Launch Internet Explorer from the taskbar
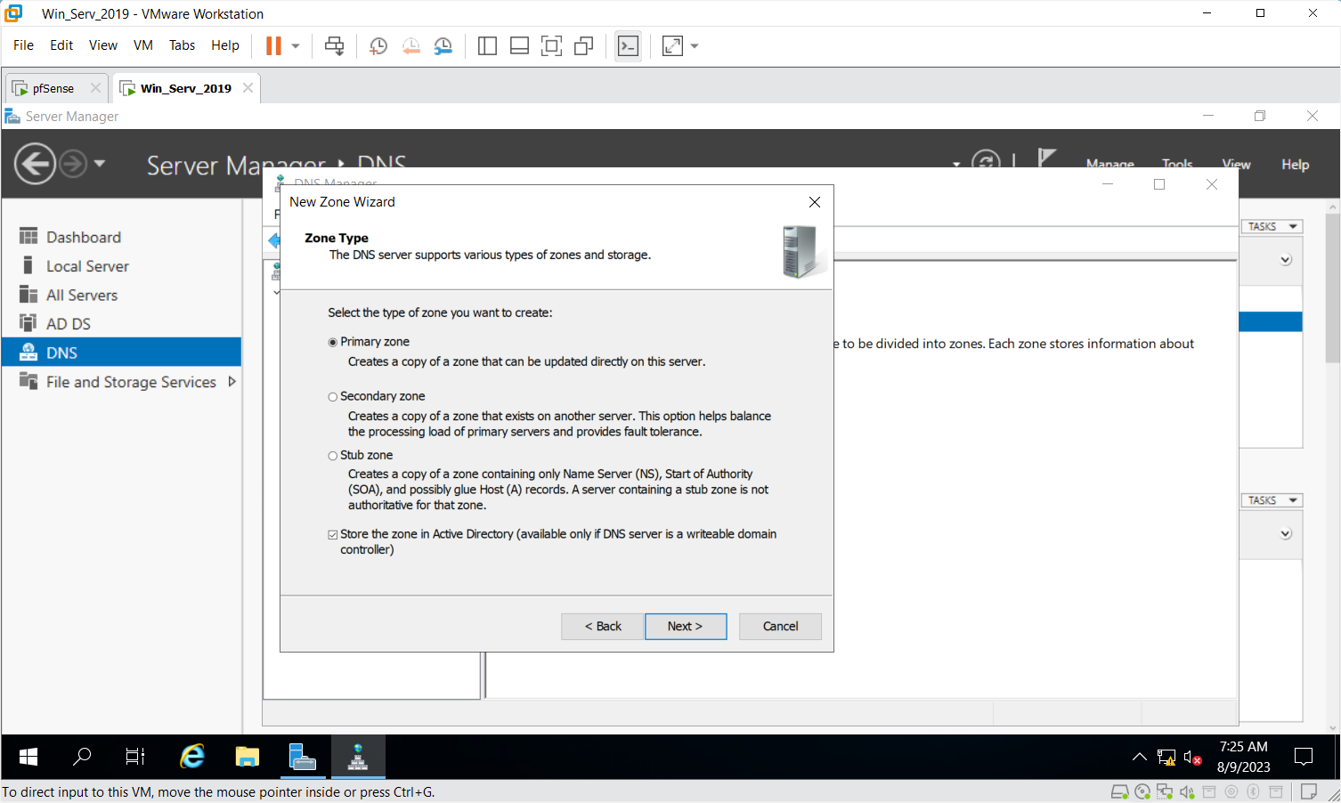This screenshot has width=1341, height=803. point(192,757)
